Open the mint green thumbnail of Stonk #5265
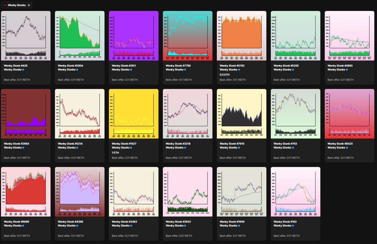This screenshot has height=244, width=377. (296, 36)
